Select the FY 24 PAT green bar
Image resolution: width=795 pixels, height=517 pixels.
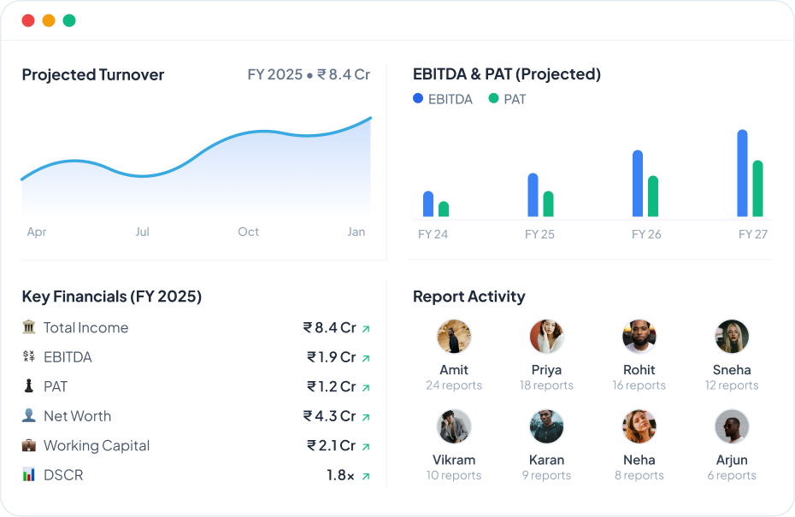coord(444,209)
